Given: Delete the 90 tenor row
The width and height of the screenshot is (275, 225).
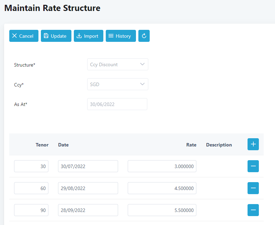Looking at the screenshot, I should coord(253,210).
